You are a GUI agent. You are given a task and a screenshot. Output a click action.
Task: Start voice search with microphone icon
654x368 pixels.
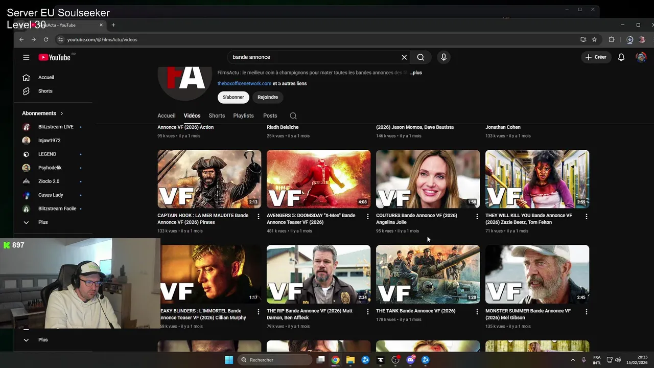tap(443, 57)
